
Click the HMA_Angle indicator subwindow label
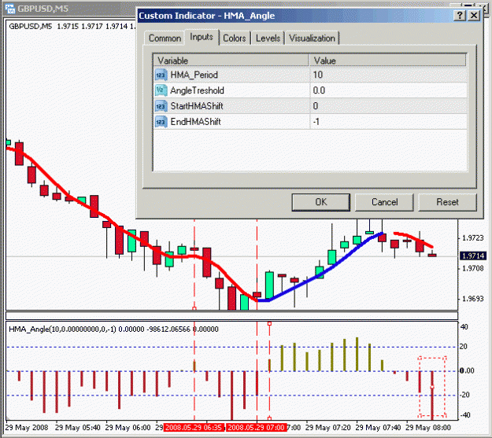pyautogui.click(x=113, y=329)
